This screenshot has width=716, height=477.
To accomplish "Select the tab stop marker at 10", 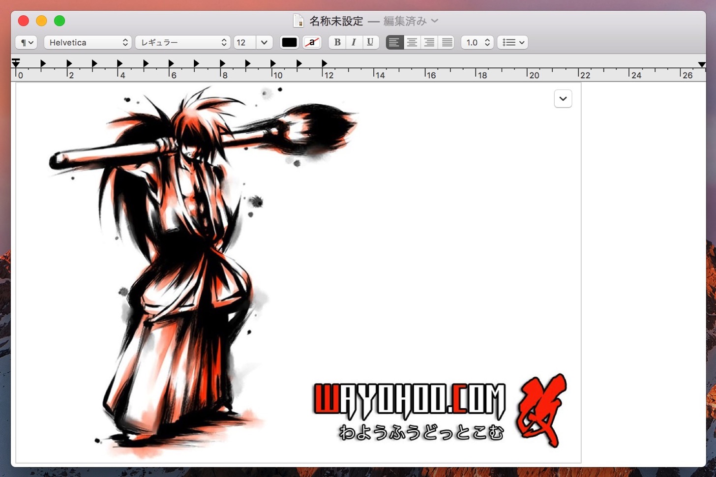I will pos(273,63).
